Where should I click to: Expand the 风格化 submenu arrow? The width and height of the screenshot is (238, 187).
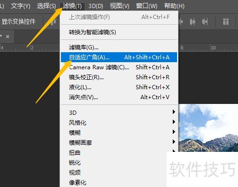coord(174,122)
